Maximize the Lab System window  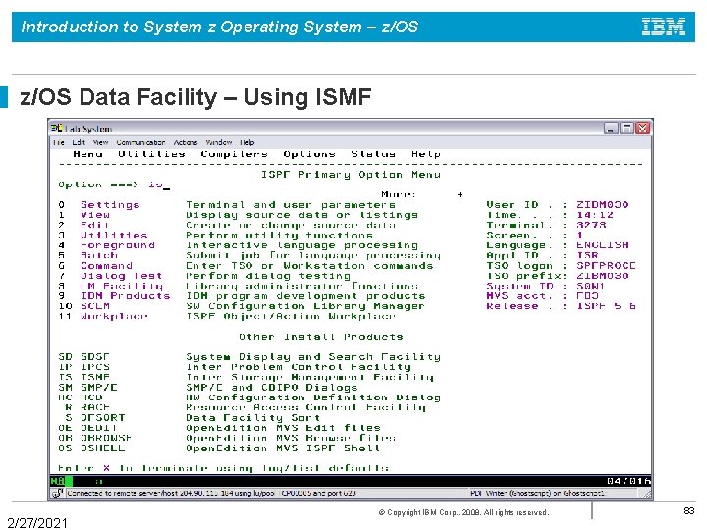tap(626, 129)
